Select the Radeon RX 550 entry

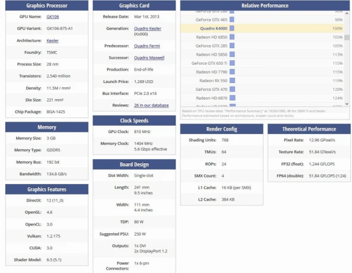tap(213, 81)
